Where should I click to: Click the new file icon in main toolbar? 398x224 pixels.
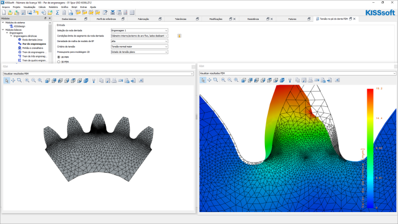click(4, 13)
